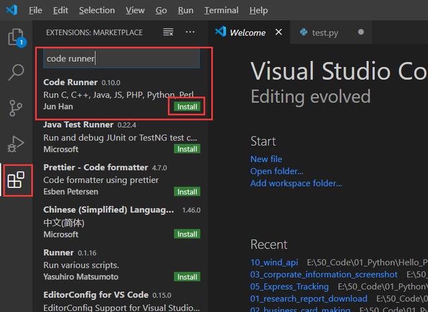Viewport: 428px width, 312px height.
Task: Close the Welcome tab
Action: [278, 32]
